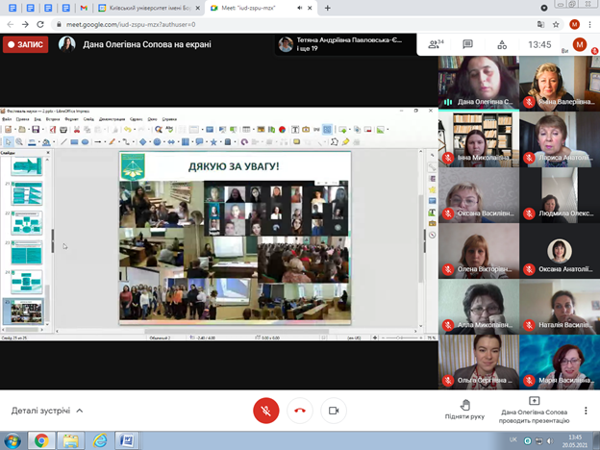
Task: Click Дана Олегівна Сопова проводить презентацію
Action: 534,410
